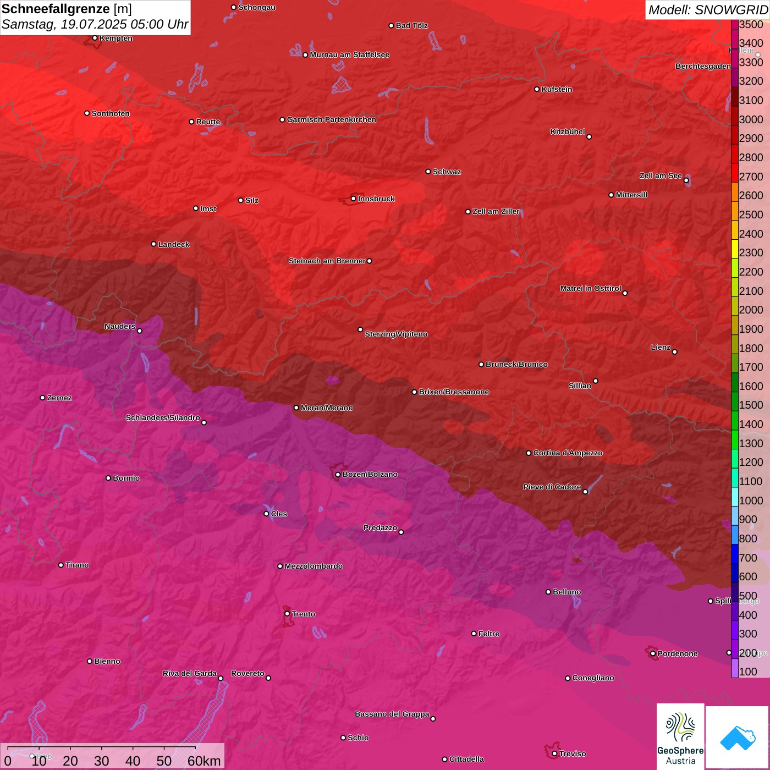Select the 2700 legend color swatch
Image resolution: width=770 pixels, height=770 pixels.
(x=735, y=174)
